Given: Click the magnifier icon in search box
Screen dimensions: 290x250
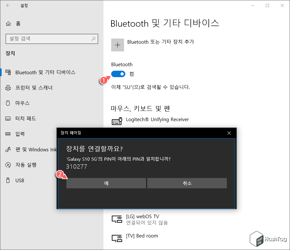Looking at the screenshot, I should (x=93, y=39).
